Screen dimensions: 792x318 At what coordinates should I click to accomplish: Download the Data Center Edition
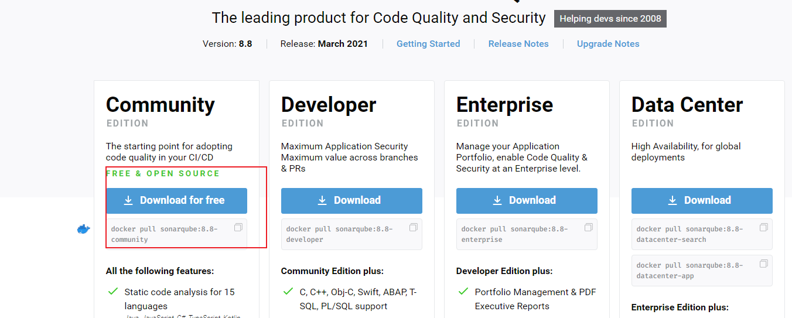coord(702,200)
